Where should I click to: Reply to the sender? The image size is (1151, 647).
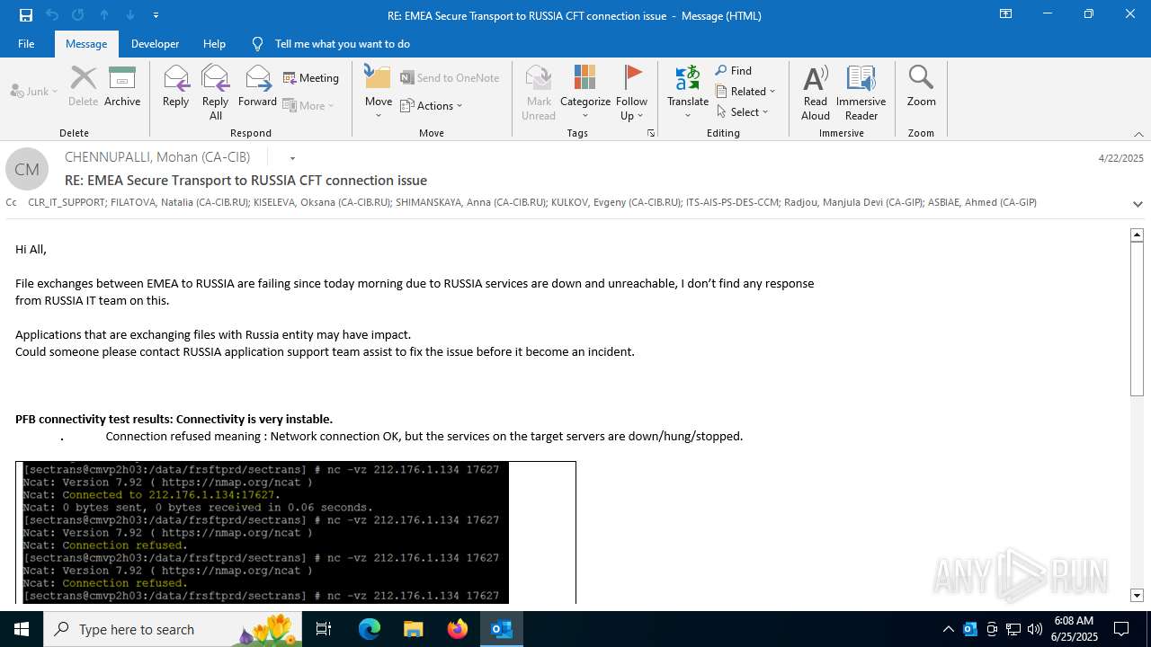175,87
